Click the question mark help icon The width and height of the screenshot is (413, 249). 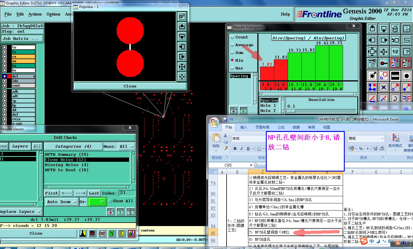pyautogui.click(x=407, y=52)
